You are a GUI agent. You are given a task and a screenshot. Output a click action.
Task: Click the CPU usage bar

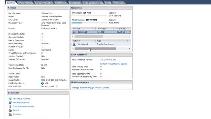pyautogui.click(x=89, y=16)
